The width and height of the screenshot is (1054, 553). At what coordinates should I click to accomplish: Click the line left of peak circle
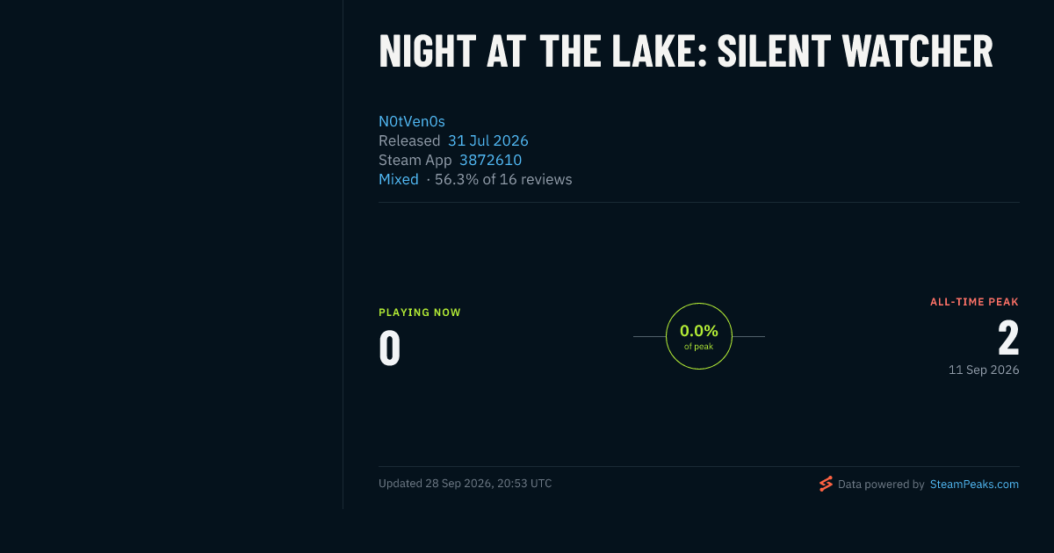[649, 336]
